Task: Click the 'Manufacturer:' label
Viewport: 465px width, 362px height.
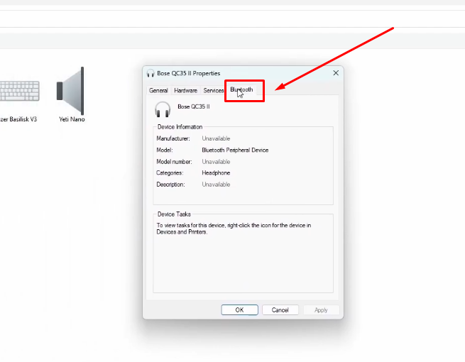Action: pyautogui.click(x=173, y=138)
